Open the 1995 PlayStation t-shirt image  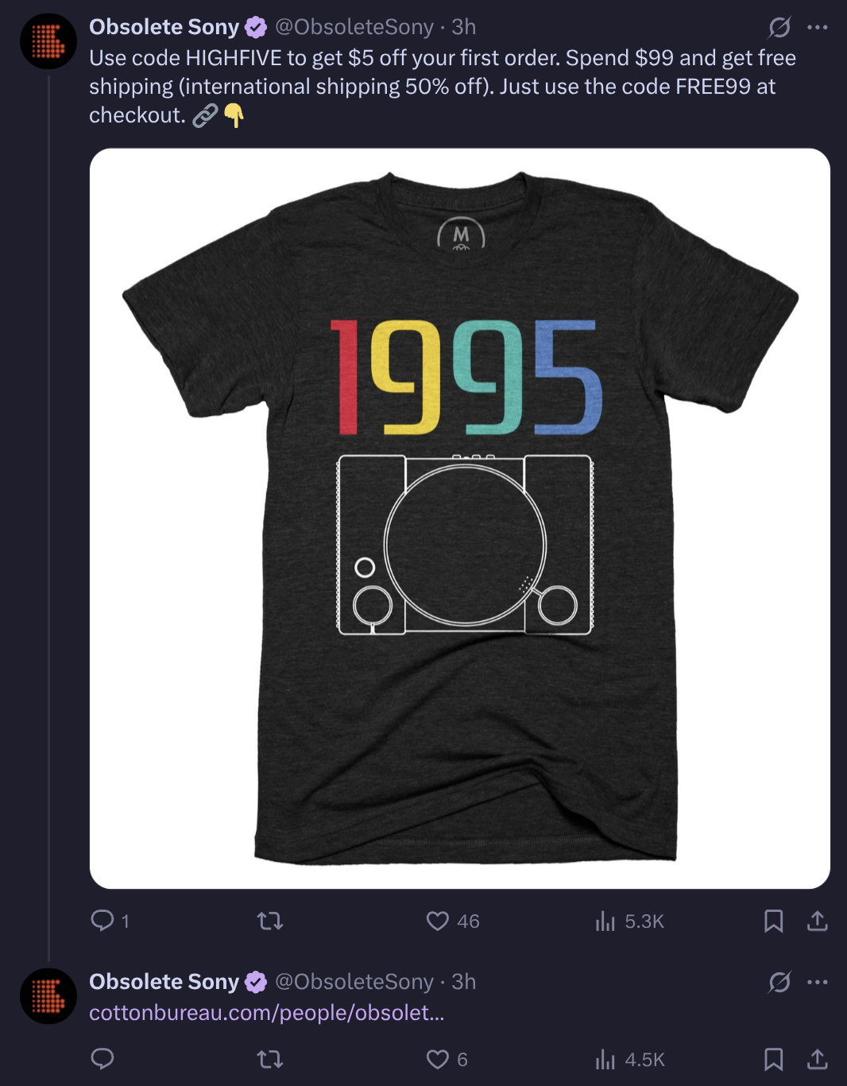click(x=460, y=518)
